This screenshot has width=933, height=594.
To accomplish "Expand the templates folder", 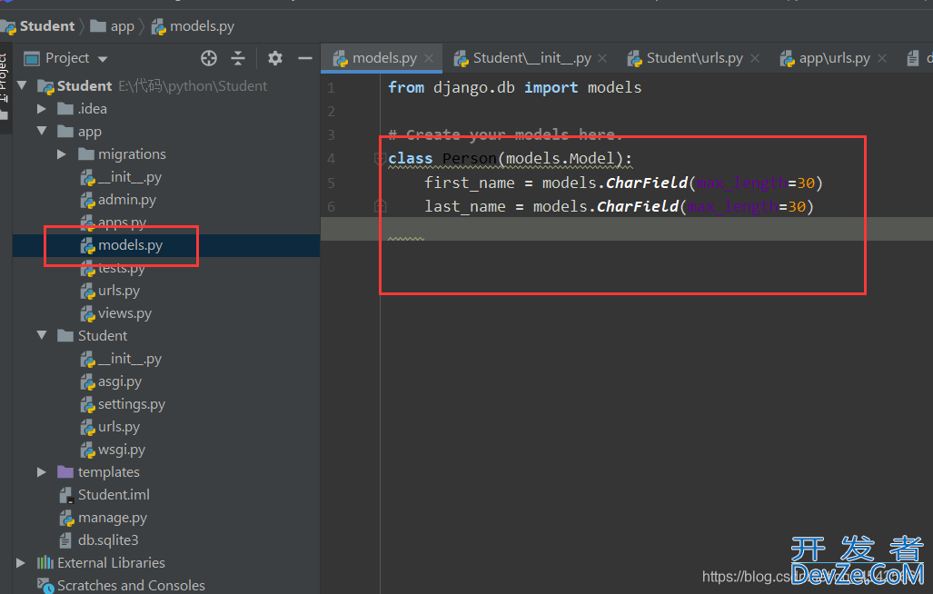I will [x=42, y=472].
